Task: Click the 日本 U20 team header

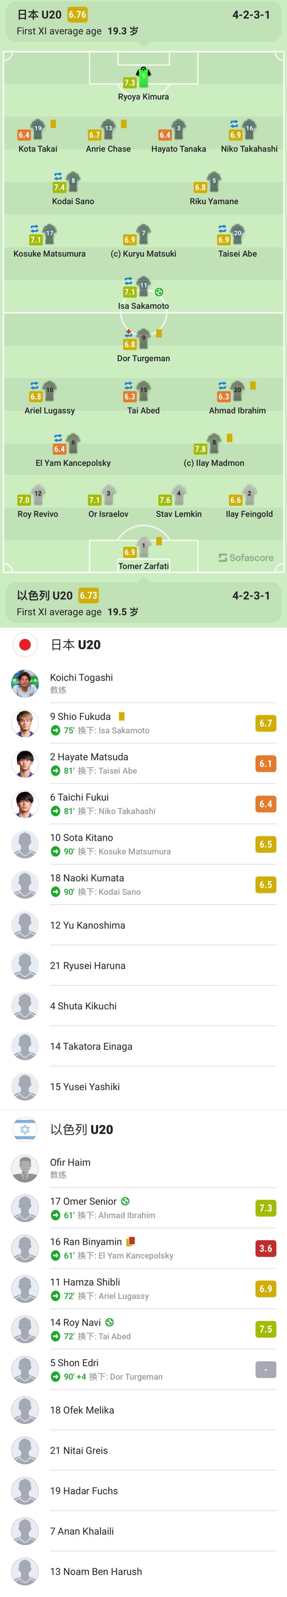Action: pyautogui.click(x=39, y=14)
